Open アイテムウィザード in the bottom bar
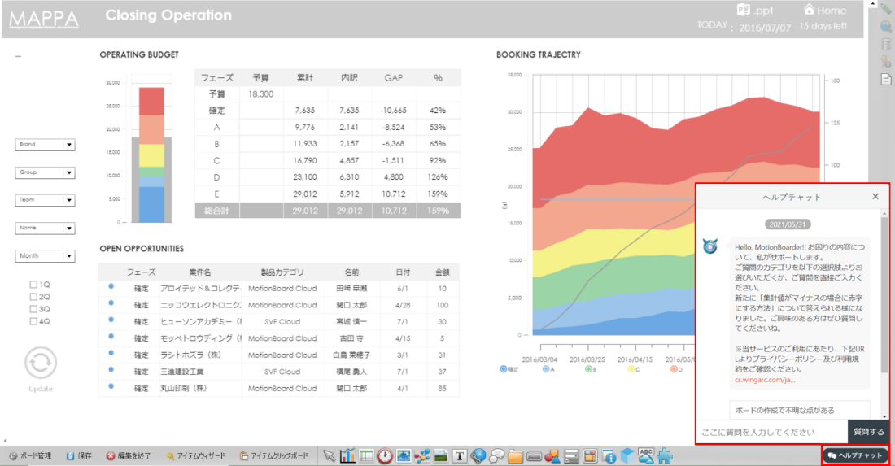This screenshot has height=466, width=895. (195, 456)
